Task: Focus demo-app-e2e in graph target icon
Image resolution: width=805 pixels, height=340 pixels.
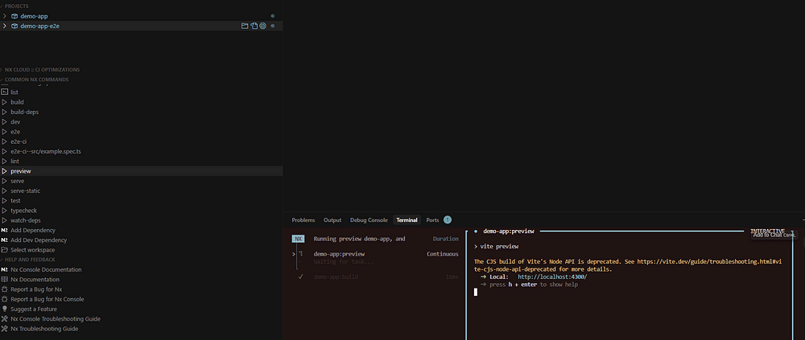Action: tap(262, 26)
